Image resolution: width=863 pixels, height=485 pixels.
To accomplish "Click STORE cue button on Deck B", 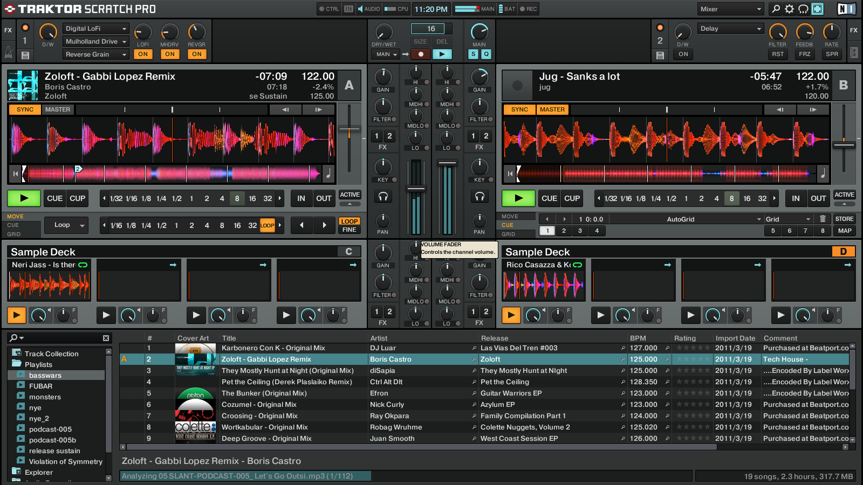I will 844,219.
